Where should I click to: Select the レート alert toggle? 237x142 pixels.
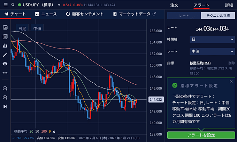tap(184, 16)
